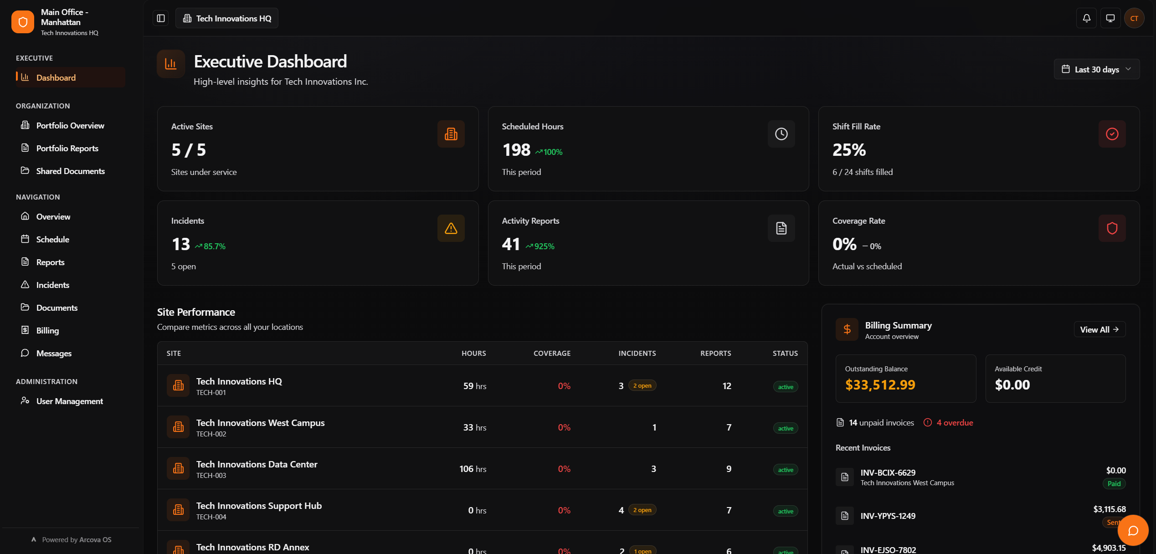The height and width of the screenshot is (554, 1156).
Task: Click the Tech Innovations Data Center site icon
Action: 178,469
